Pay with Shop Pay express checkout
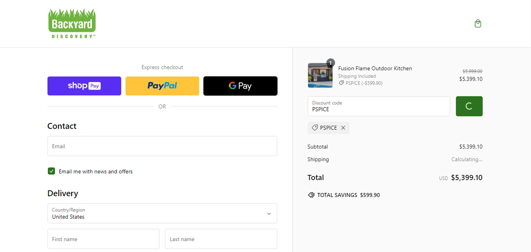531x252 pixels. pyautogui.click(x=84, y=86)
